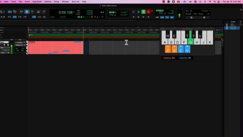Click the green Play button
The height and width of the screenshot is (137, 243).
144,12
